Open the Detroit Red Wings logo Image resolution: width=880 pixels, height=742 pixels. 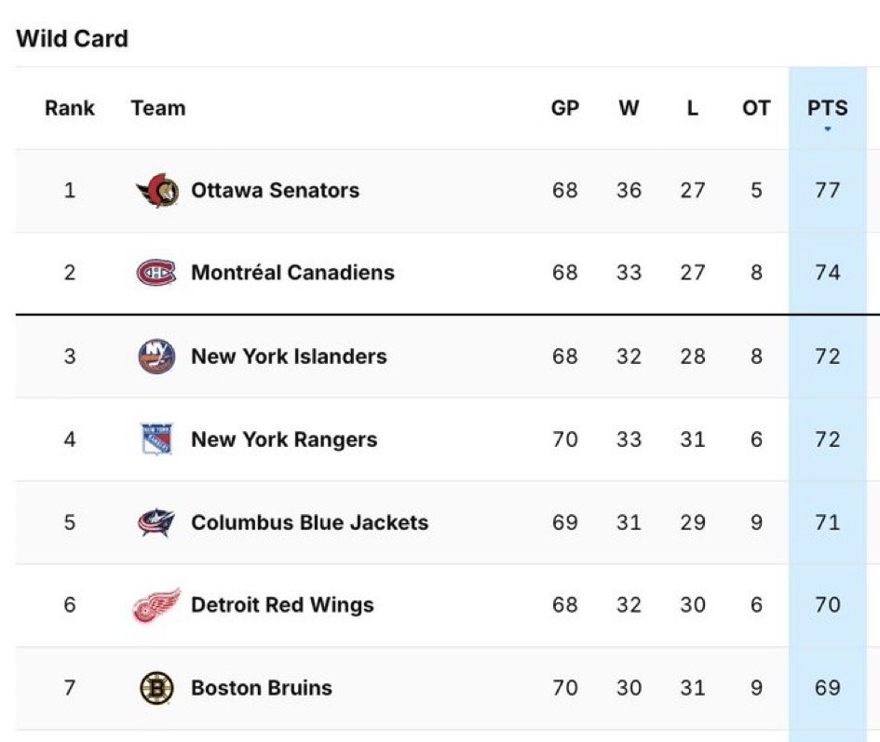coord(156,605)
